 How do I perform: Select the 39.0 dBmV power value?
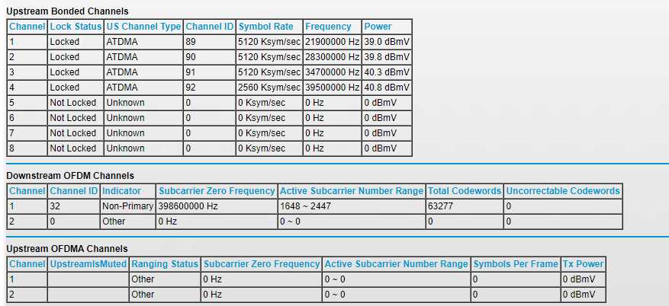(x=387, y=42)
